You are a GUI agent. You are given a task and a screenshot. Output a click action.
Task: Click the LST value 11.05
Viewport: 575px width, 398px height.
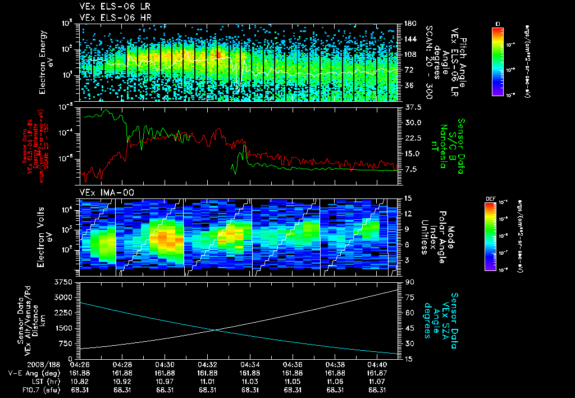(x=292, y=382)
